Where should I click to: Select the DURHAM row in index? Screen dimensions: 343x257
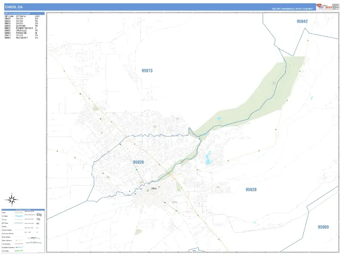[21, 26]
